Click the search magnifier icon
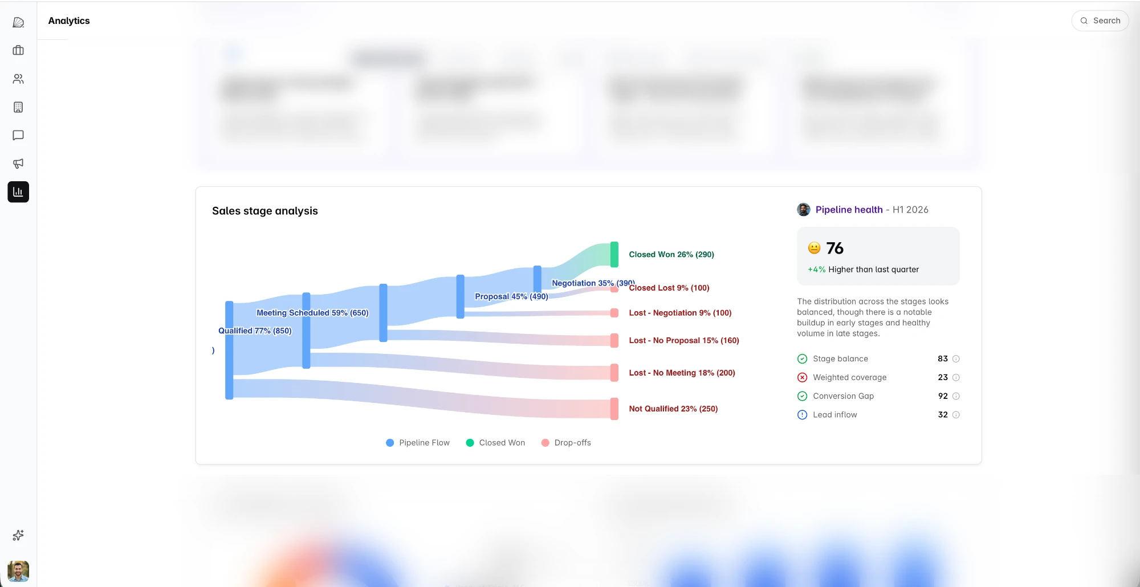The image size is (1140, 587). 1085,21
